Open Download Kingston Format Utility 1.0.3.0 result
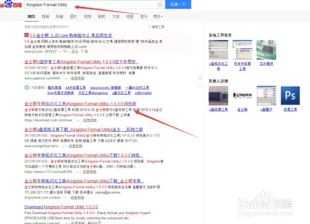 (61, 207)
